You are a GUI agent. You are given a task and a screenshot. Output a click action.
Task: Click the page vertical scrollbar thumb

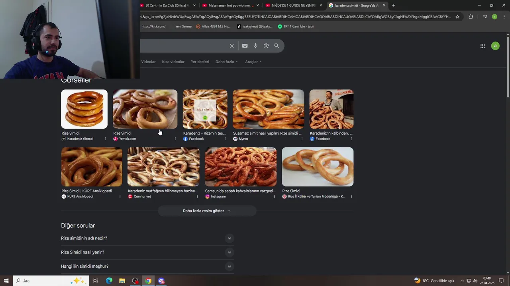(508, 67)
